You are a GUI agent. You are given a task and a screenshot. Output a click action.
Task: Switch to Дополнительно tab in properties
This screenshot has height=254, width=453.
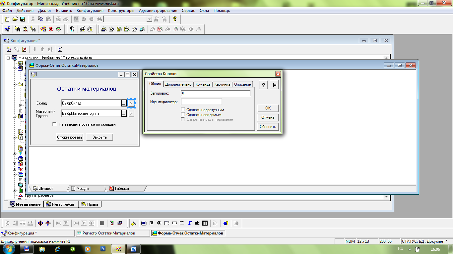(178, 84)
